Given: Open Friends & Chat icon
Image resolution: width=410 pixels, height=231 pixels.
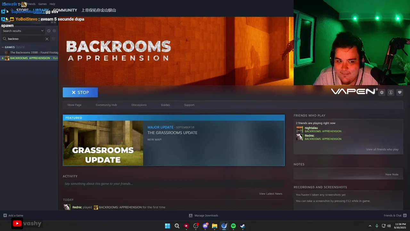Looking at the screenshot, I should click(x=405, y=215).
